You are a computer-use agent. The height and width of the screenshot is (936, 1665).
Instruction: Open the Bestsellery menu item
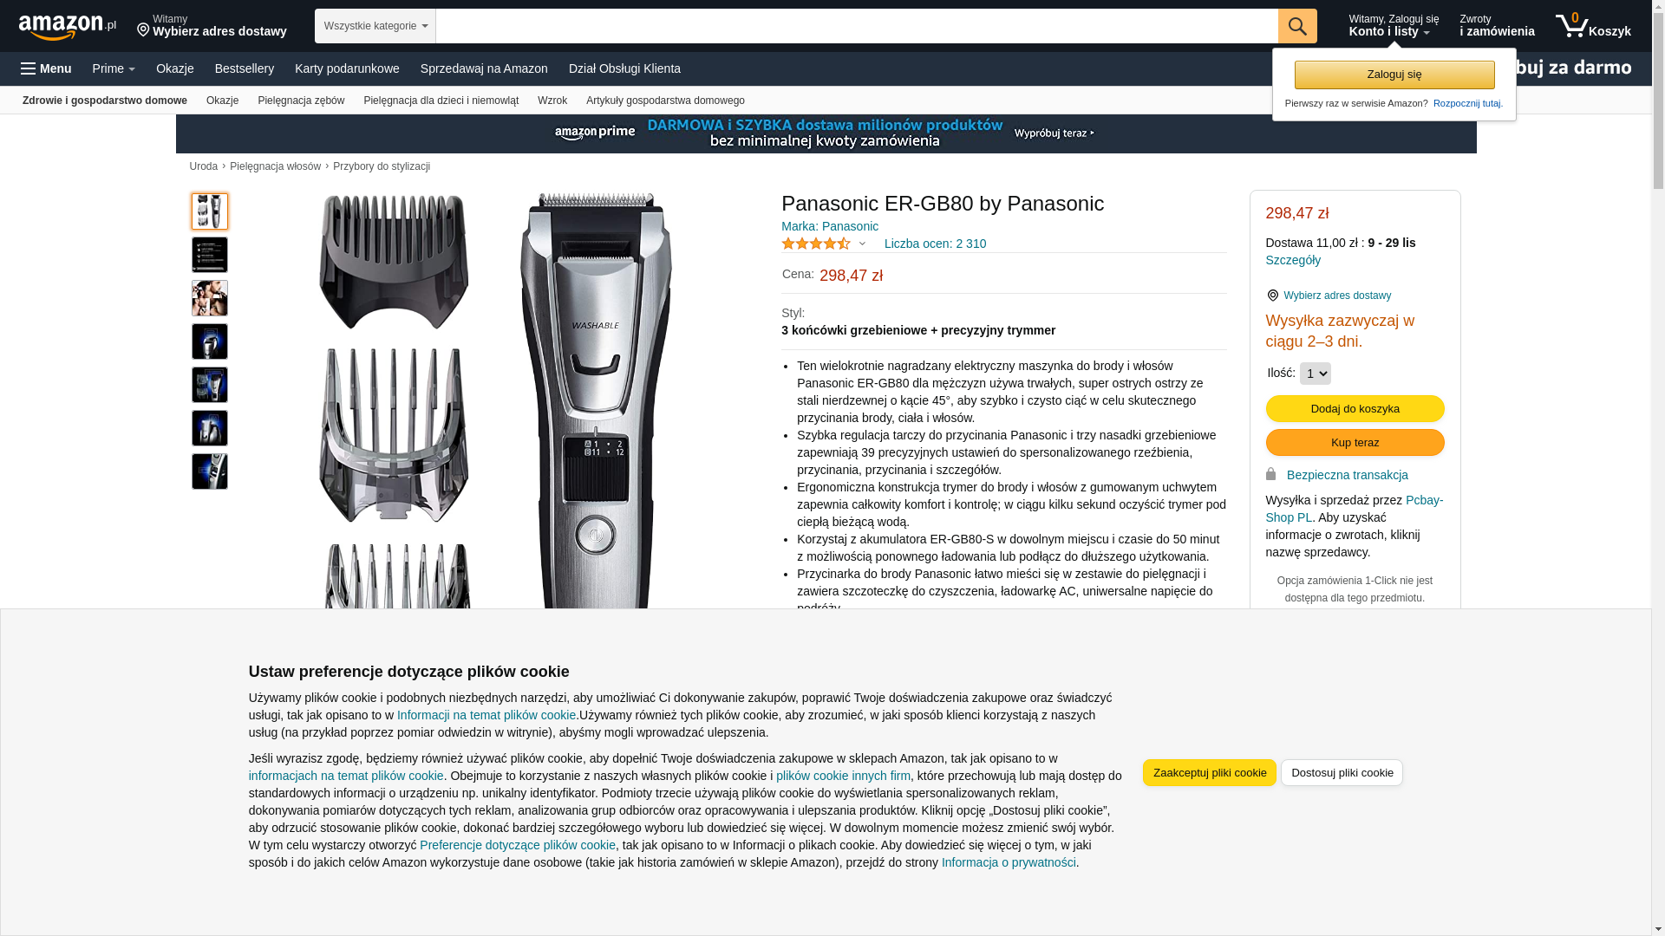[245, 68]
